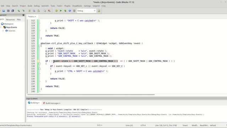Select Workspace in the project tree
Image resolution: width=227 pixels, height=128 pixels.
[9, 24]
